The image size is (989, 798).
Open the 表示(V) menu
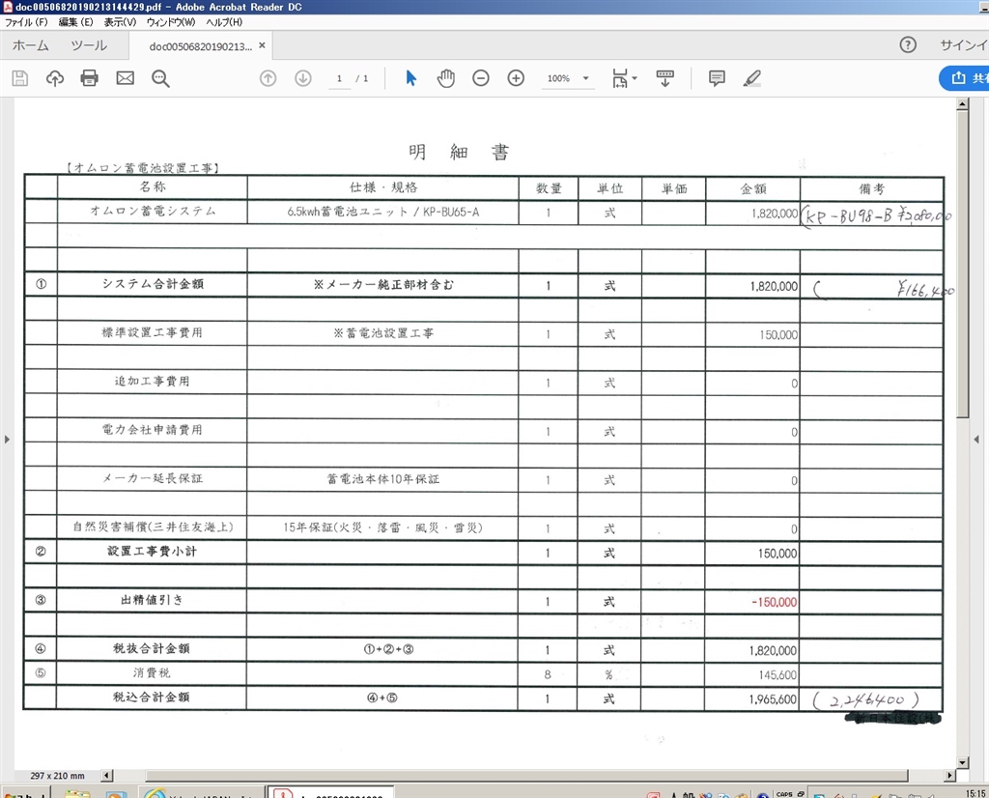[120, 22]
